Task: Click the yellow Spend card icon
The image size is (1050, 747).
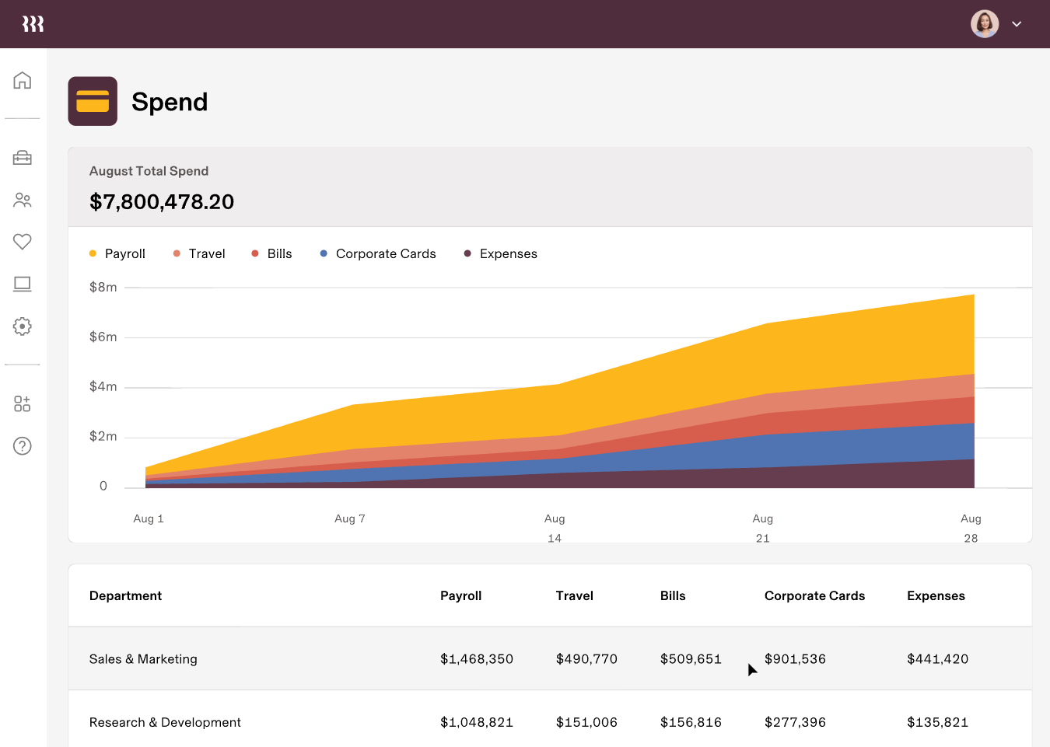Action: coord(93,101)
